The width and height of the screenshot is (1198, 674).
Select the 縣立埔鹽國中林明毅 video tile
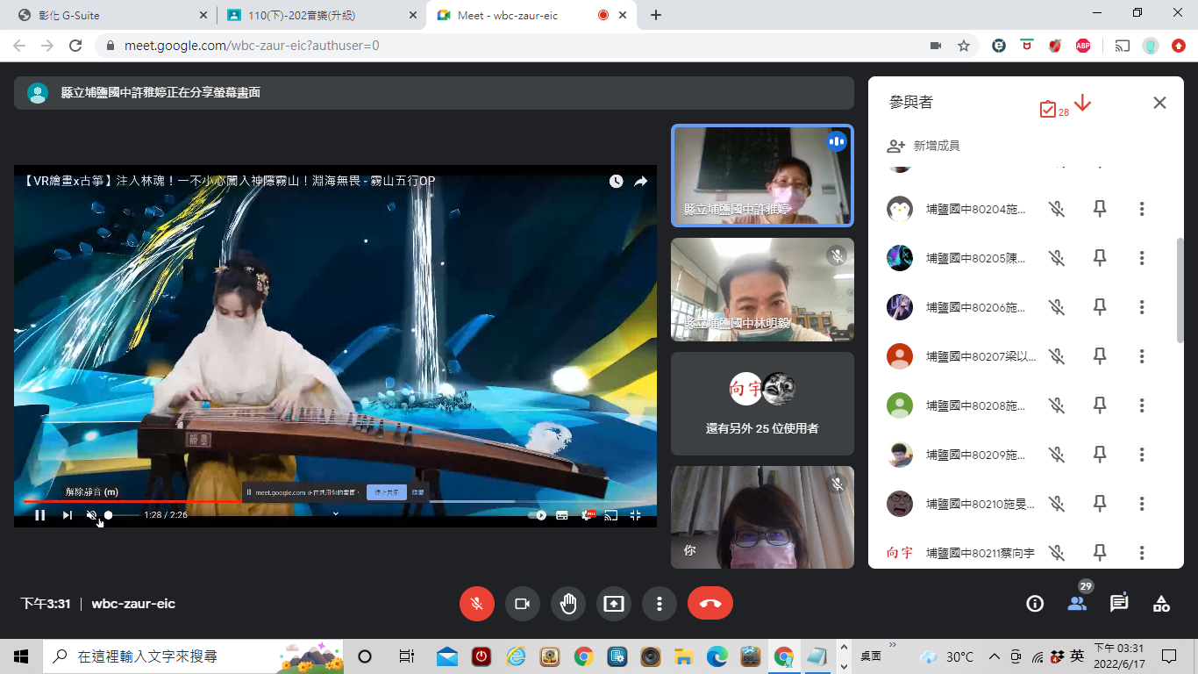tap(762, 290)
